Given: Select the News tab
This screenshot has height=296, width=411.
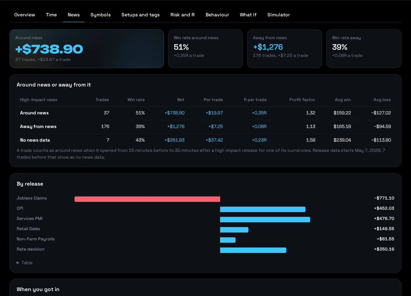Looking at the screenshot, I should click(74, 15).
